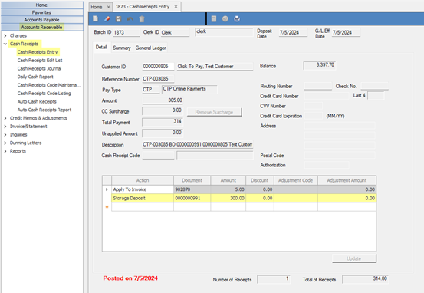
Task: Click the Print icon in toolbar
Action: 237,18
